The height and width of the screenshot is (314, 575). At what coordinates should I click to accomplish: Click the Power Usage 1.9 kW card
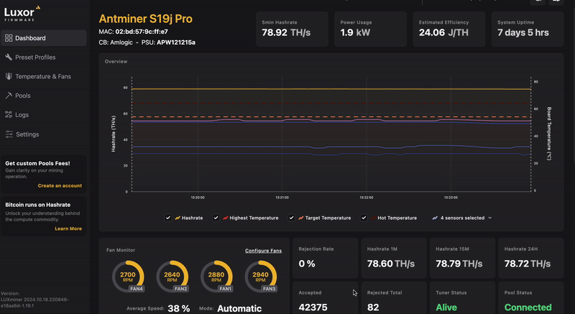[x=370, y=29]
